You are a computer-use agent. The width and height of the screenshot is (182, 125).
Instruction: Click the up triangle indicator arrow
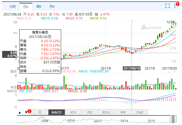coord(20,112)
